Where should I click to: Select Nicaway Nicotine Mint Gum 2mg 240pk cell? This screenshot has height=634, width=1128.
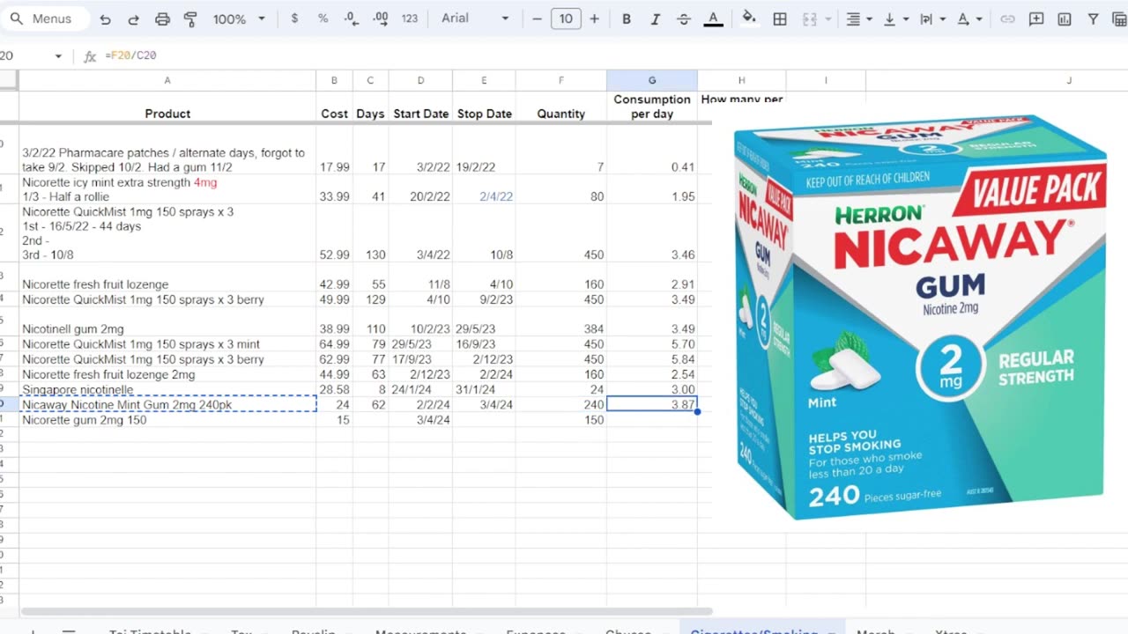(x=167, y=404)
